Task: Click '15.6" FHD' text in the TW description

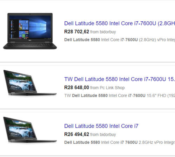Action: pyautogui.click(x=156, y=95)
